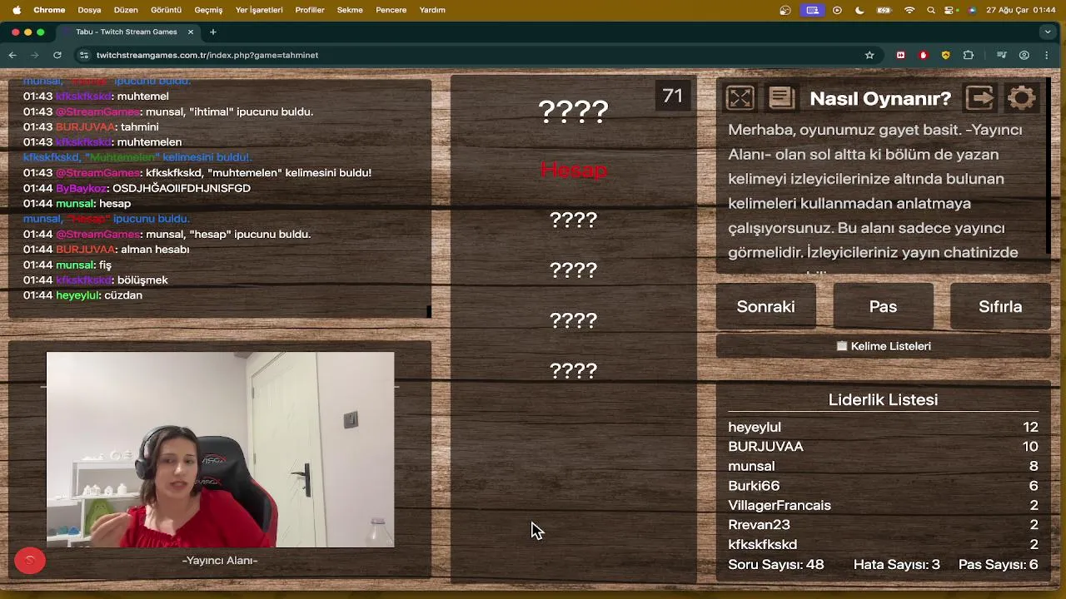Image resolution: width=1066 pixels, height=599 pixels.
Task: Click chat message 'heyeyulul: cüzdan'
Action: pos(82,295)
